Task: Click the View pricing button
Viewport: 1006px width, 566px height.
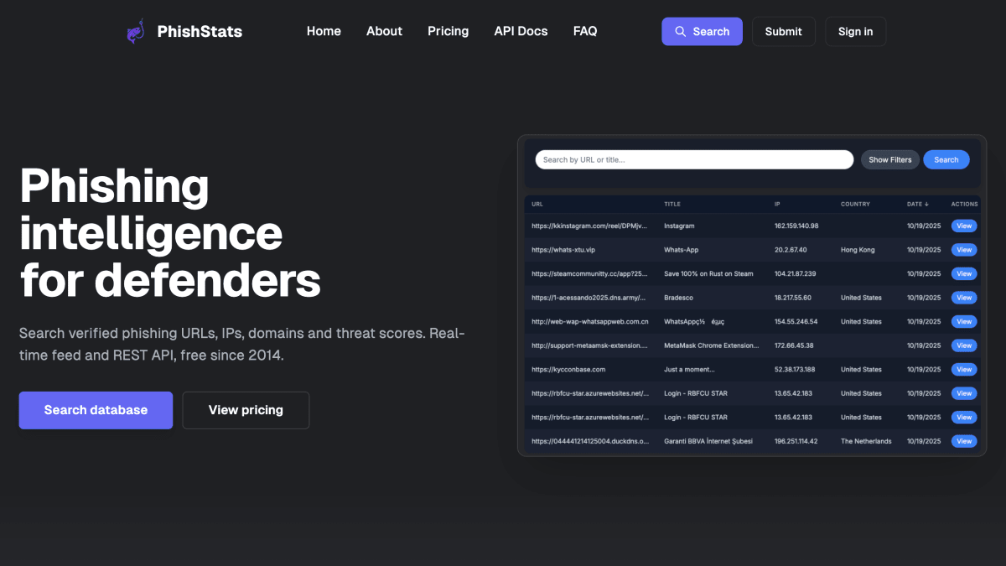Action: point(246,410)
